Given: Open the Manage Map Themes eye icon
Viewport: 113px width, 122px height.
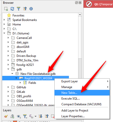Looking at the screenshot, I should 19,116.
